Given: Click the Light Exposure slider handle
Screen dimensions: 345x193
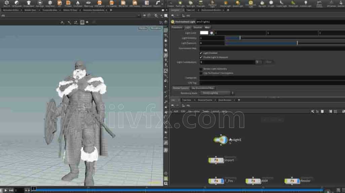Looking at the screenshot, I should [x=297, y=43].
